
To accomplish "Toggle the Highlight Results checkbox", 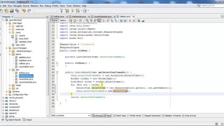I will click(163, 116).
